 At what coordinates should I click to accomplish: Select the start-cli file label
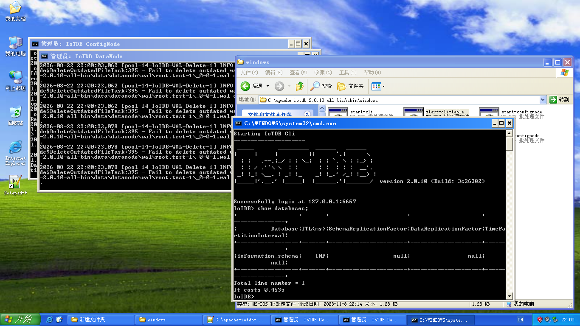pyautogui.click(x=361, y=112)
